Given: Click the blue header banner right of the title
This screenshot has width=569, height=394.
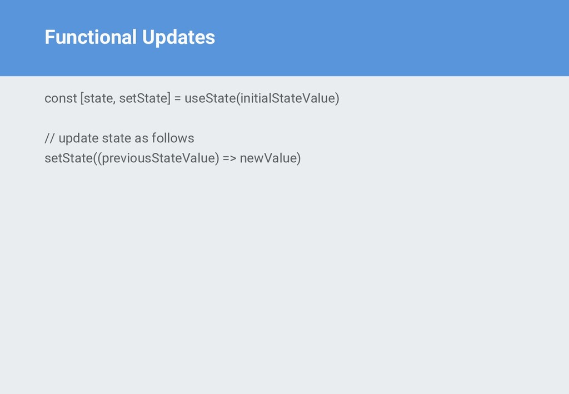Looking at the screenshot, I should (x=389, y=37).
